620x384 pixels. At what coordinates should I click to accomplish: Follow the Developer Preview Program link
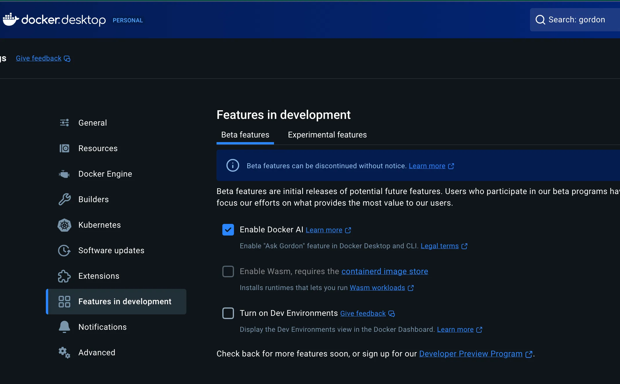[x=471, y=354]
